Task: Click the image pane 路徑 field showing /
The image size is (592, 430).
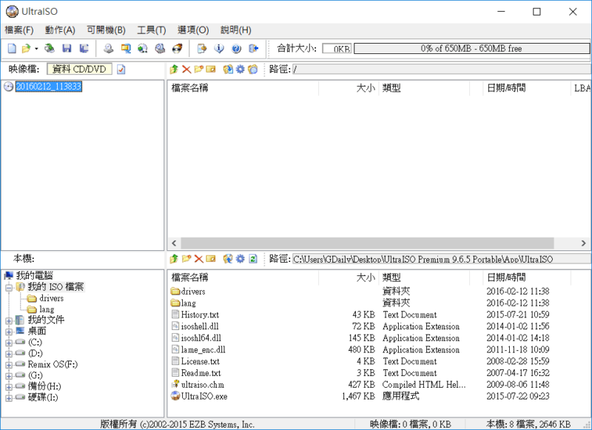Action: click(442, 69)
